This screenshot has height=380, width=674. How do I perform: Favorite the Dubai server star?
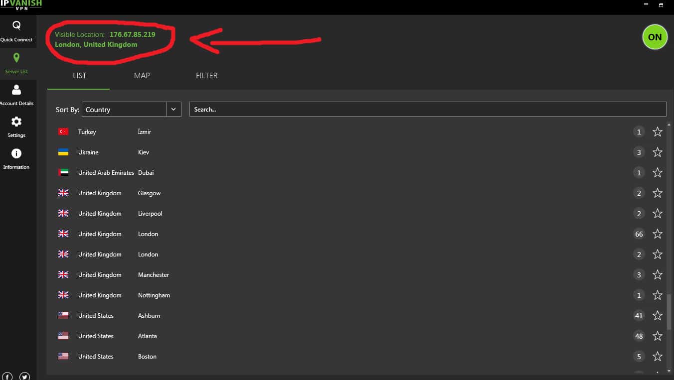tap(658, 173)
